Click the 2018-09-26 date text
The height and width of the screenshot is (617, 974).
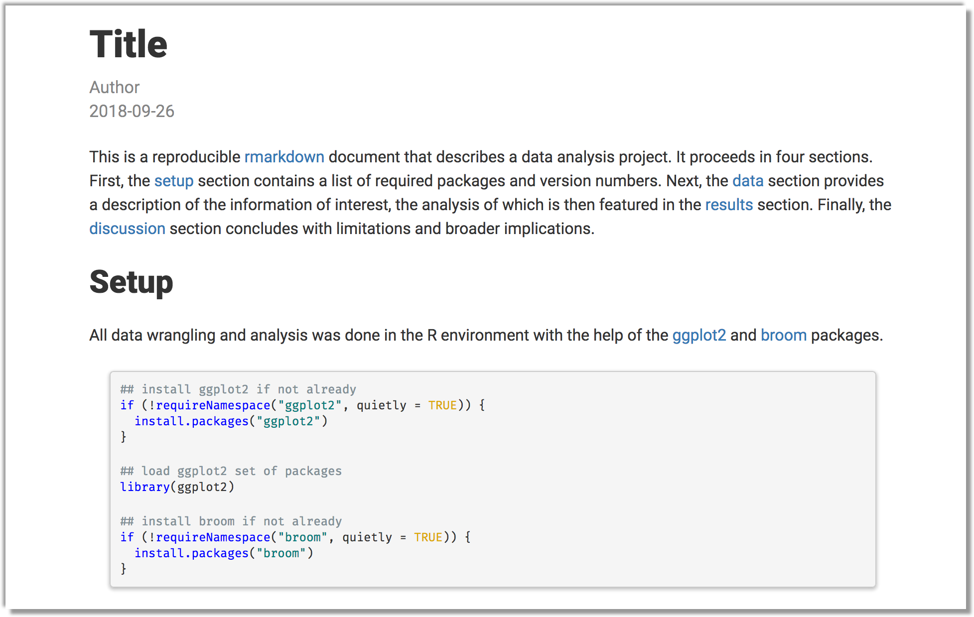[x=132, y=111]
